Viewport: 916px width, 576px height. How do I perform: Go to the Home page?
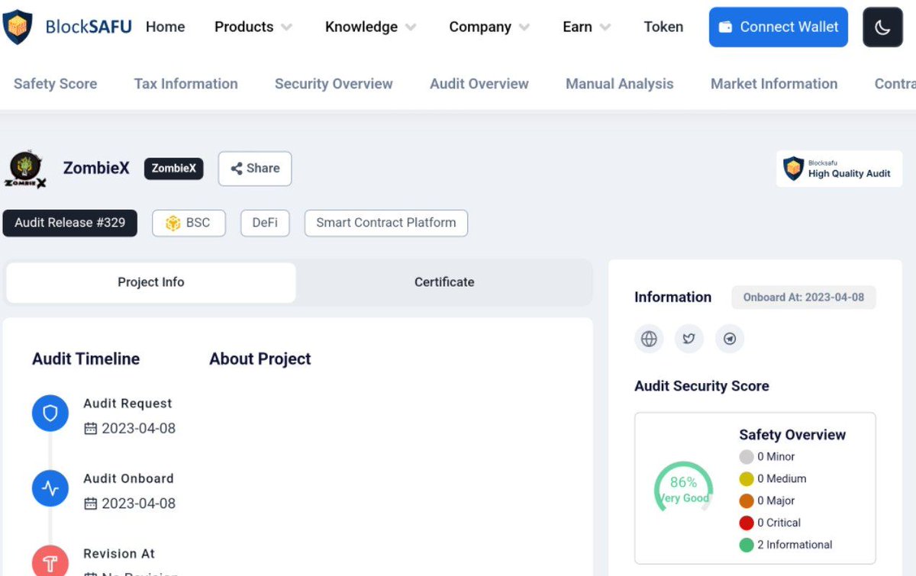click(166, 27)
